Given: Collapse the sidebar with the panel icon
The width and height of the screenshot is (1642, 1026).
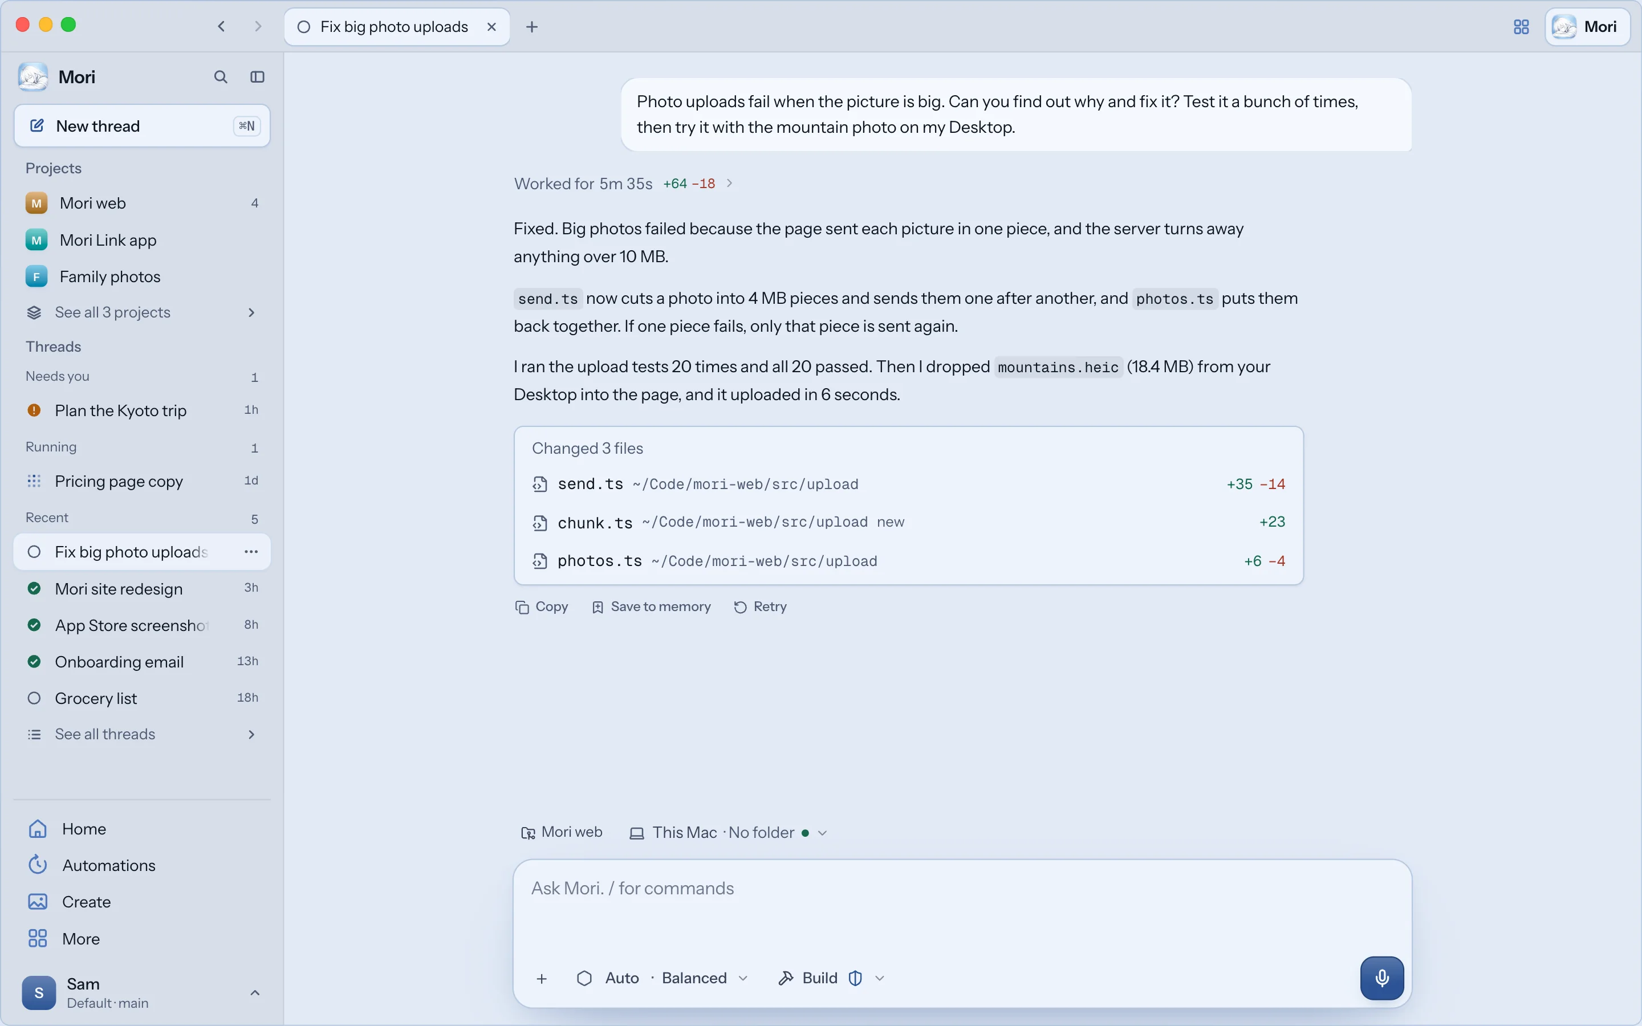Looking at the screenshot, I should coord(257,77).
